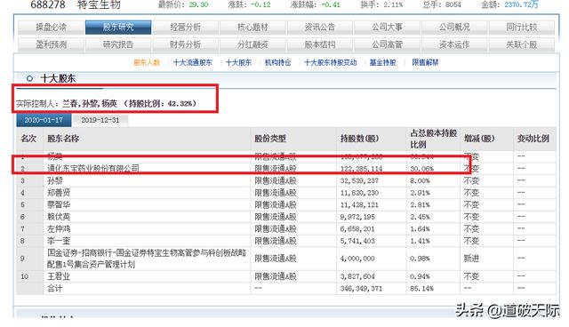
Task: Switch to 核心题材 tab
Action: (x=252, y=28)
